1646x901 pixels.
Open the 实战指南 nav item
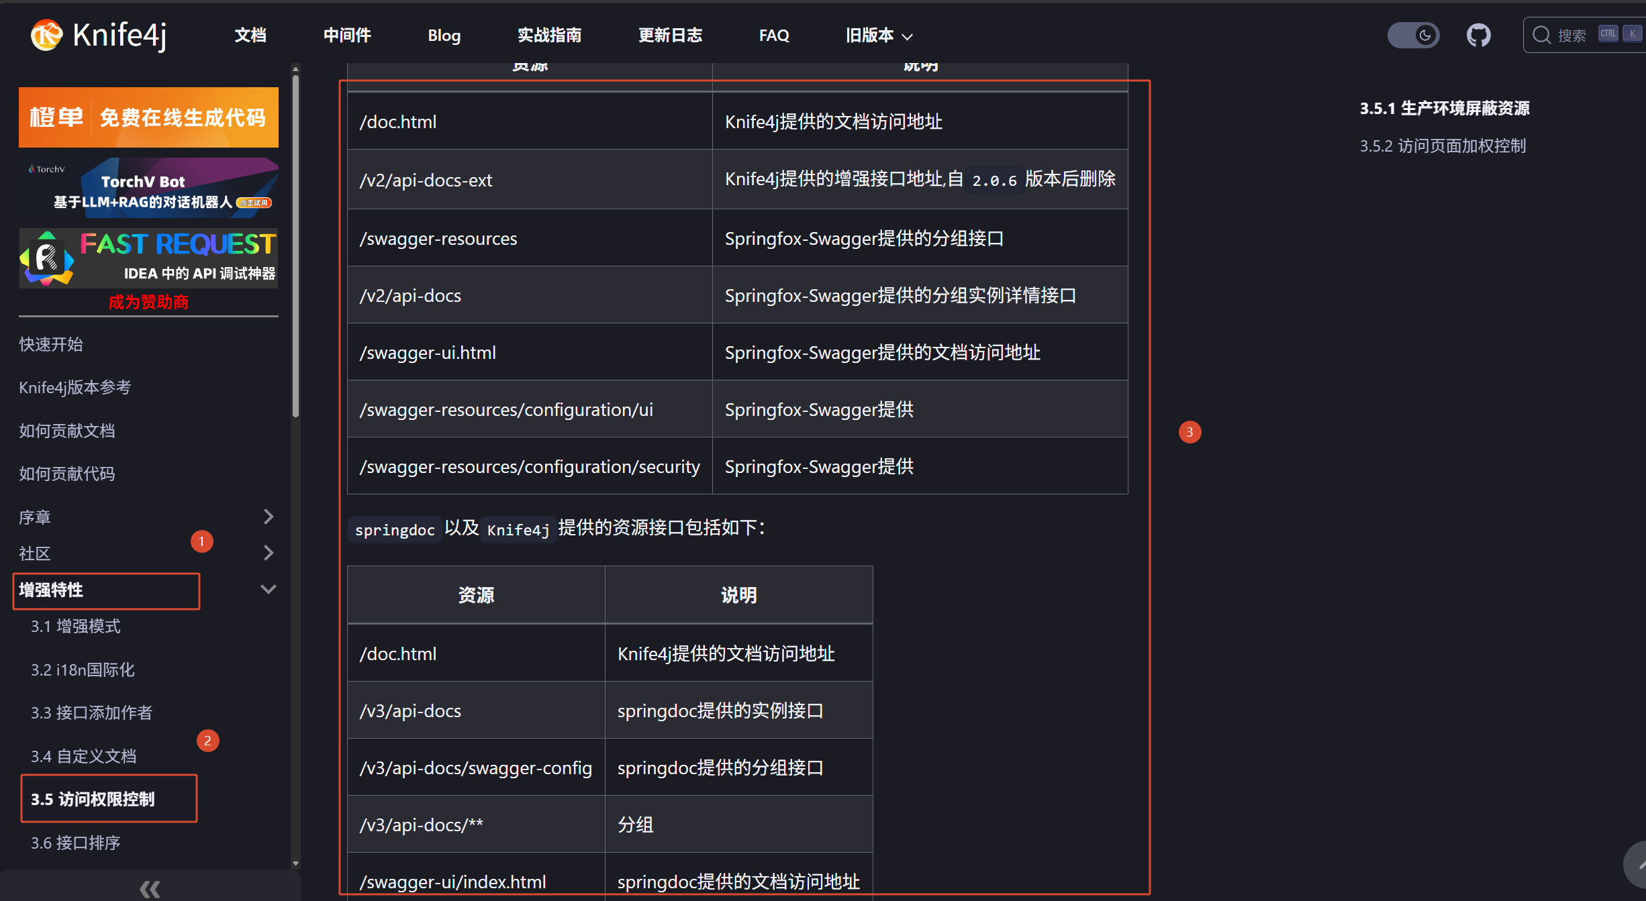click(549, 36)
